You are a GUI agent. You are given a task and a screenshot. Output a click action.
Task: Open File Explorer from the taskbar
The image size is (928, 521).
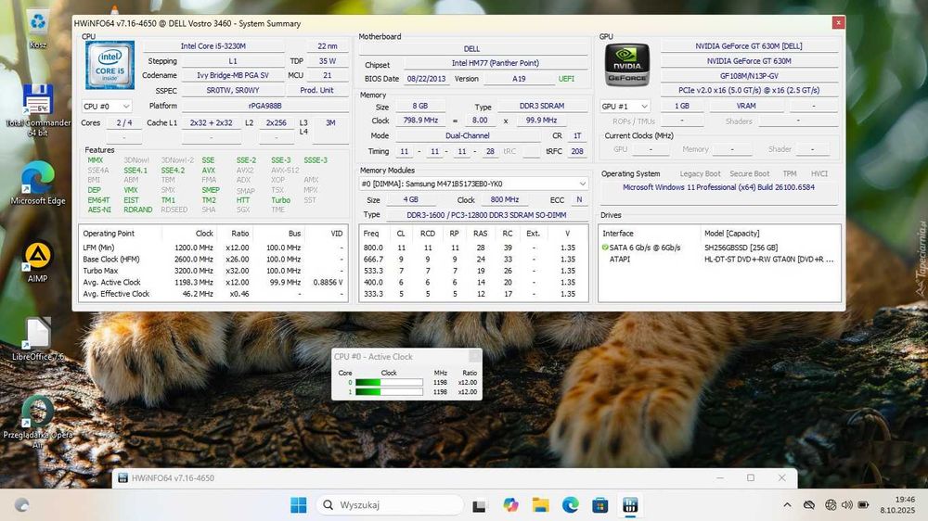click(x=540, y=505)
